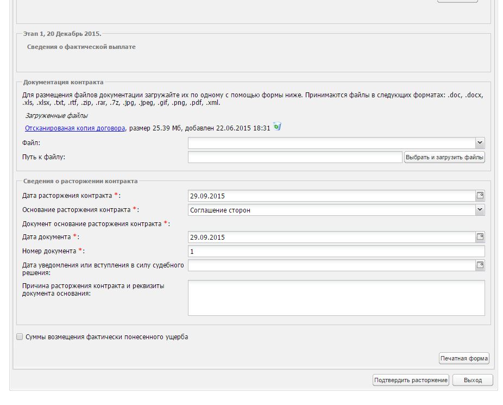Click the Печатная форма button
503x405 pixels.
464,358
